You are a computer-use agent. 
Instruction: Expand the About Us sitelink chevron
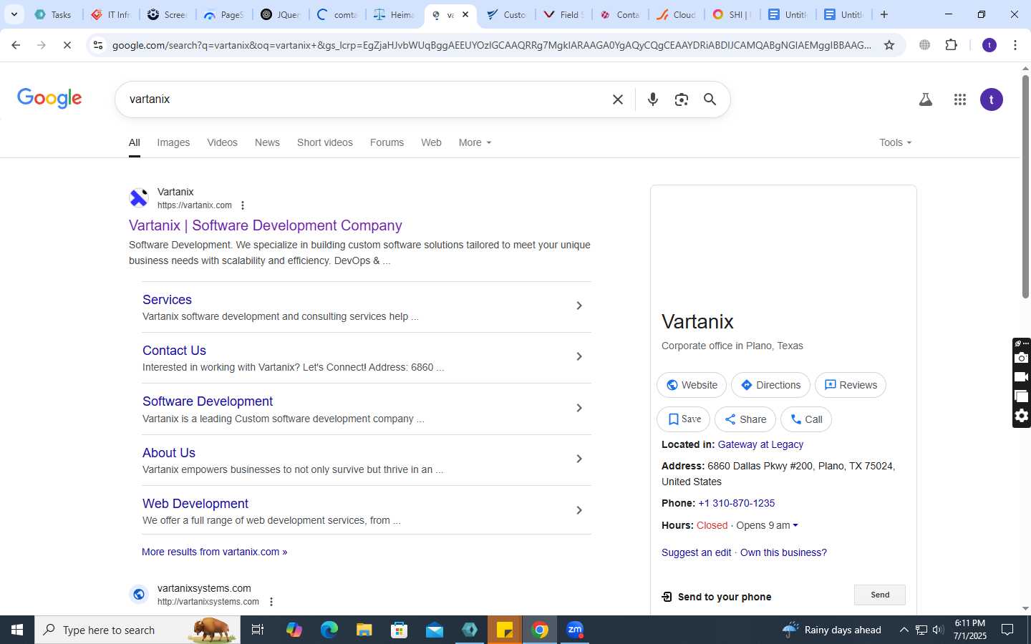[x=579, y=459]
